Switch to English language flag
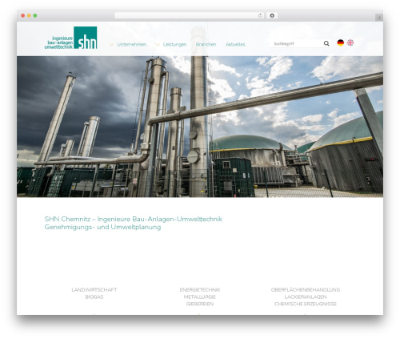The width and height of the screenshot is (400, 339). [350, 42]
